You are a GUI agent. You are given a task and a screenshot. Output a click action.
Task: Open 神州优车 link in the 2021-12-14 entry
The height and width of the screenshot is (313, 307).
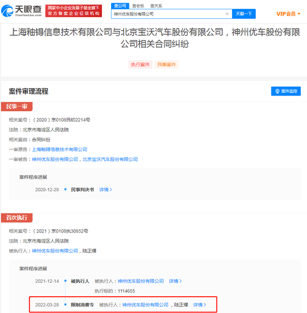coord(141,281)
